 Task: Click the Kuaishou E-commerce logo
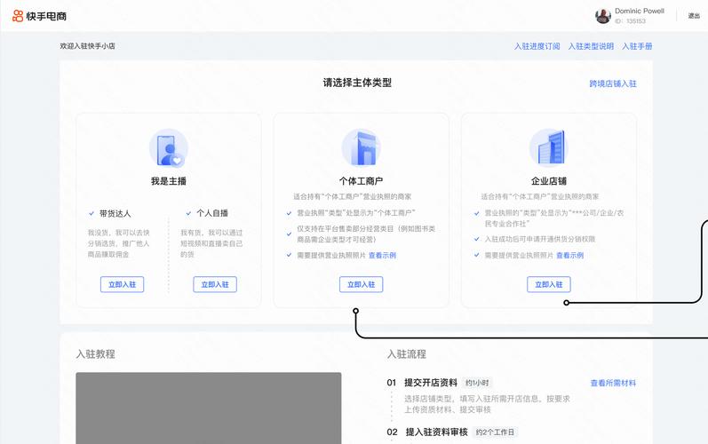(x=40, y=16)
